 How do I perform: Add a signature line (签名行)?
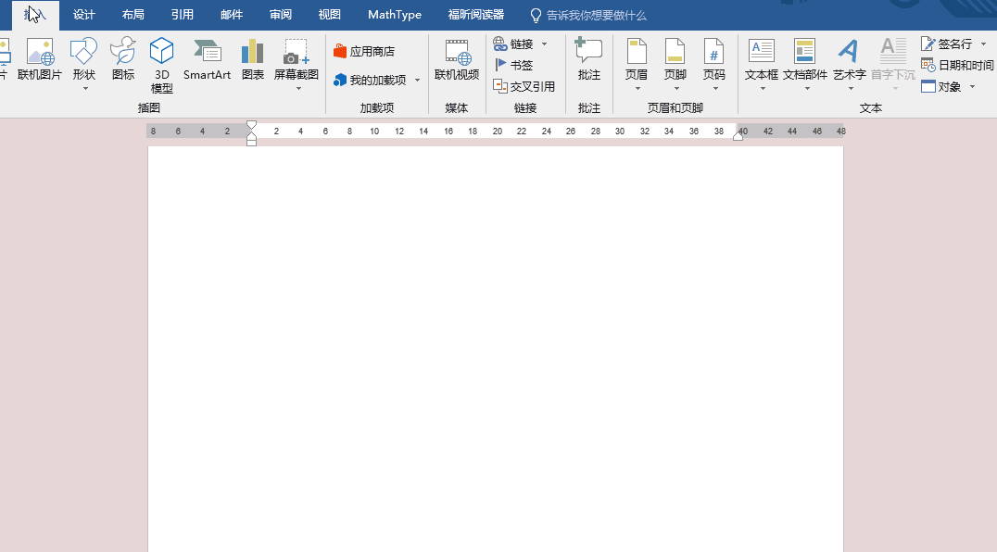click(x=947, y=44)
